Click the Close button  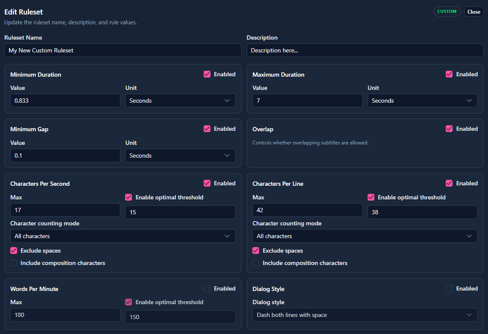click(473, 12)
